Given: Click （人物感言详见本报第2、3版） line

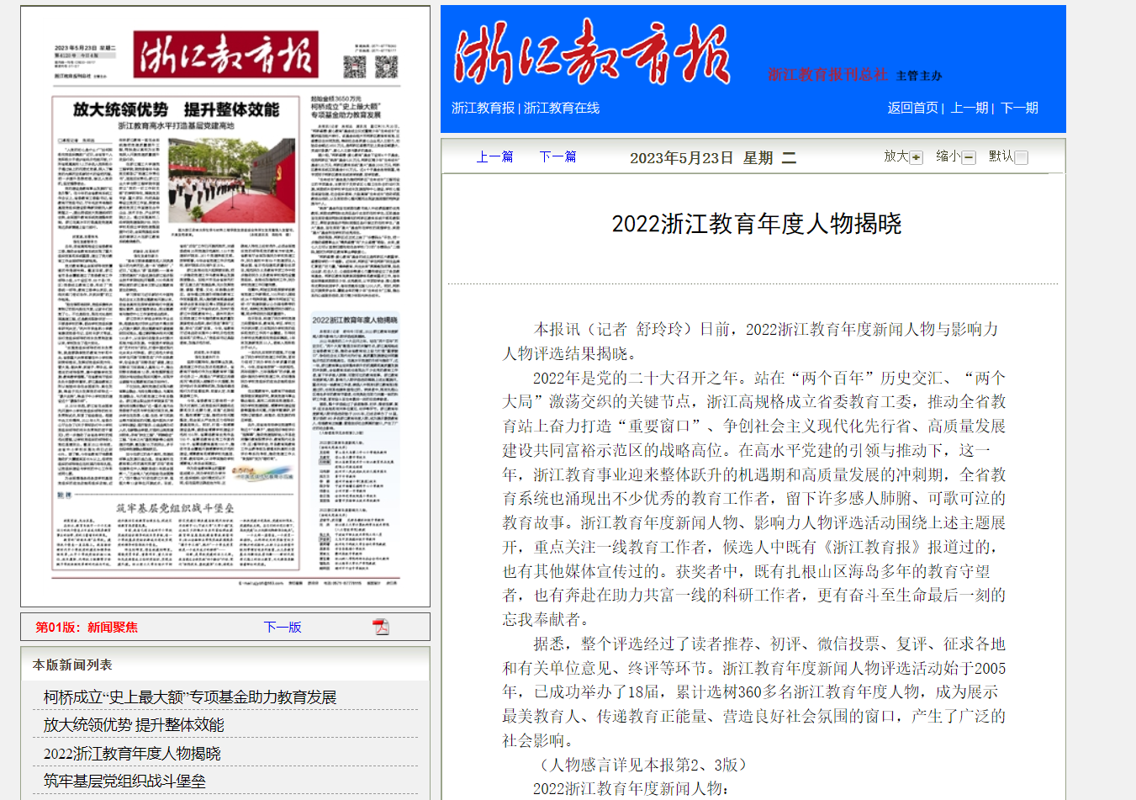Looking at the screenshot, I should coord(640,765).
